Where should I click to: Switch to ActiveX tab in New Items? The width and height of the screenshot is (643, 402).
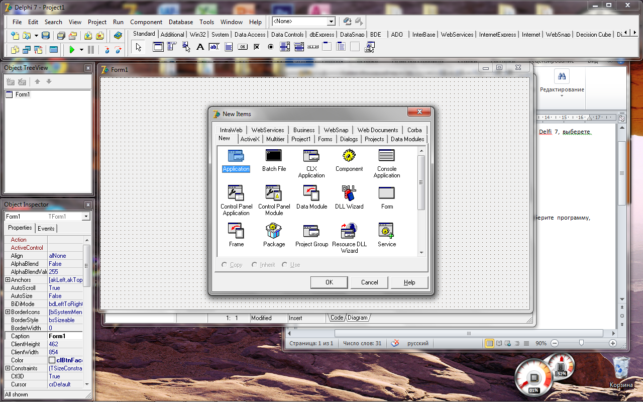click(x=250, y=139)
